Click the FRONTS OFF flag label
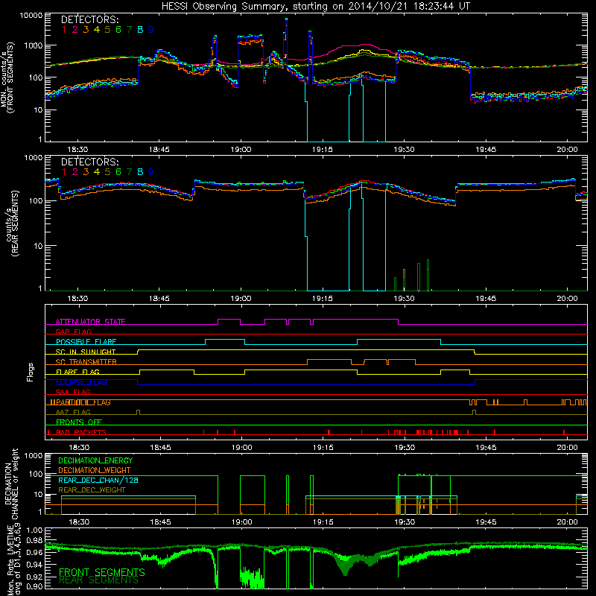The image size is (596, 596). tap(79, 422)
